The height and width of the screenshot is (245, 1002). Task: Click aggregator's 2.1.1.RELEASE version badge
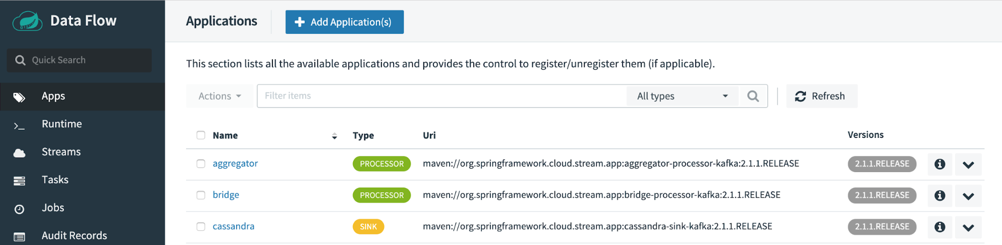pos(882,164)
